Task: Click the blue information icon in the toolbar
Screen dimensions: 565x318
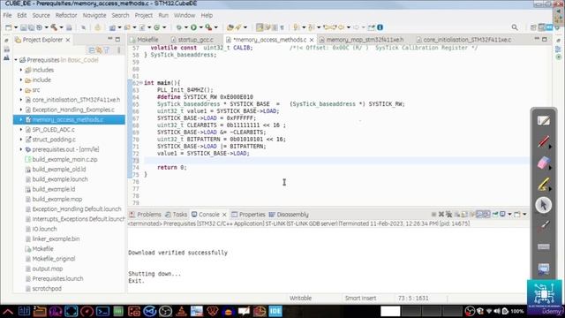Action: (380, 27)
